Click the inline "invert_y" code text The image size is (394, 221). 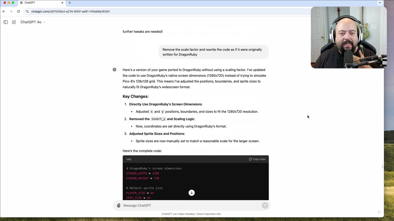158,119
